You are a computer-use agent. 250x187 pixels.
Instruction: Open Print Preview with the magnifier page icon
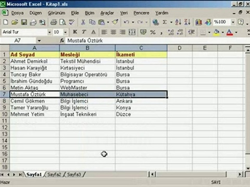(63, 22)
